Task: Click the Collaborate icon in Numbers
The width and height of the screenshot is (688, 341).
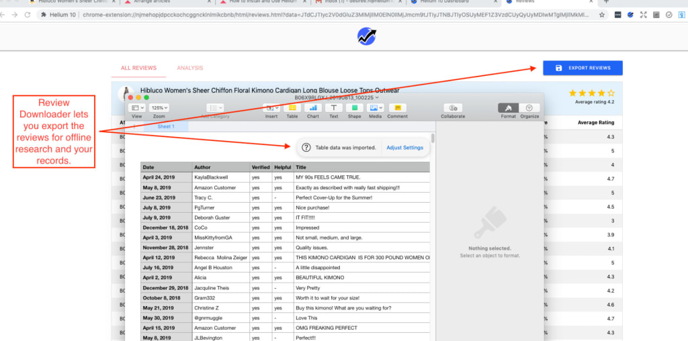Action: (x=453, y=108)
